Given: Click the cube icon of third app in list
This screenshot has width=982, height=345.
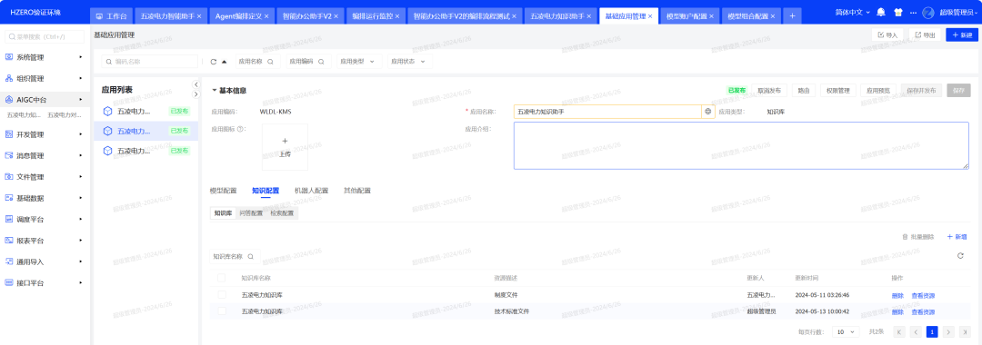Looking at the screenshot, I should point(107,151).
